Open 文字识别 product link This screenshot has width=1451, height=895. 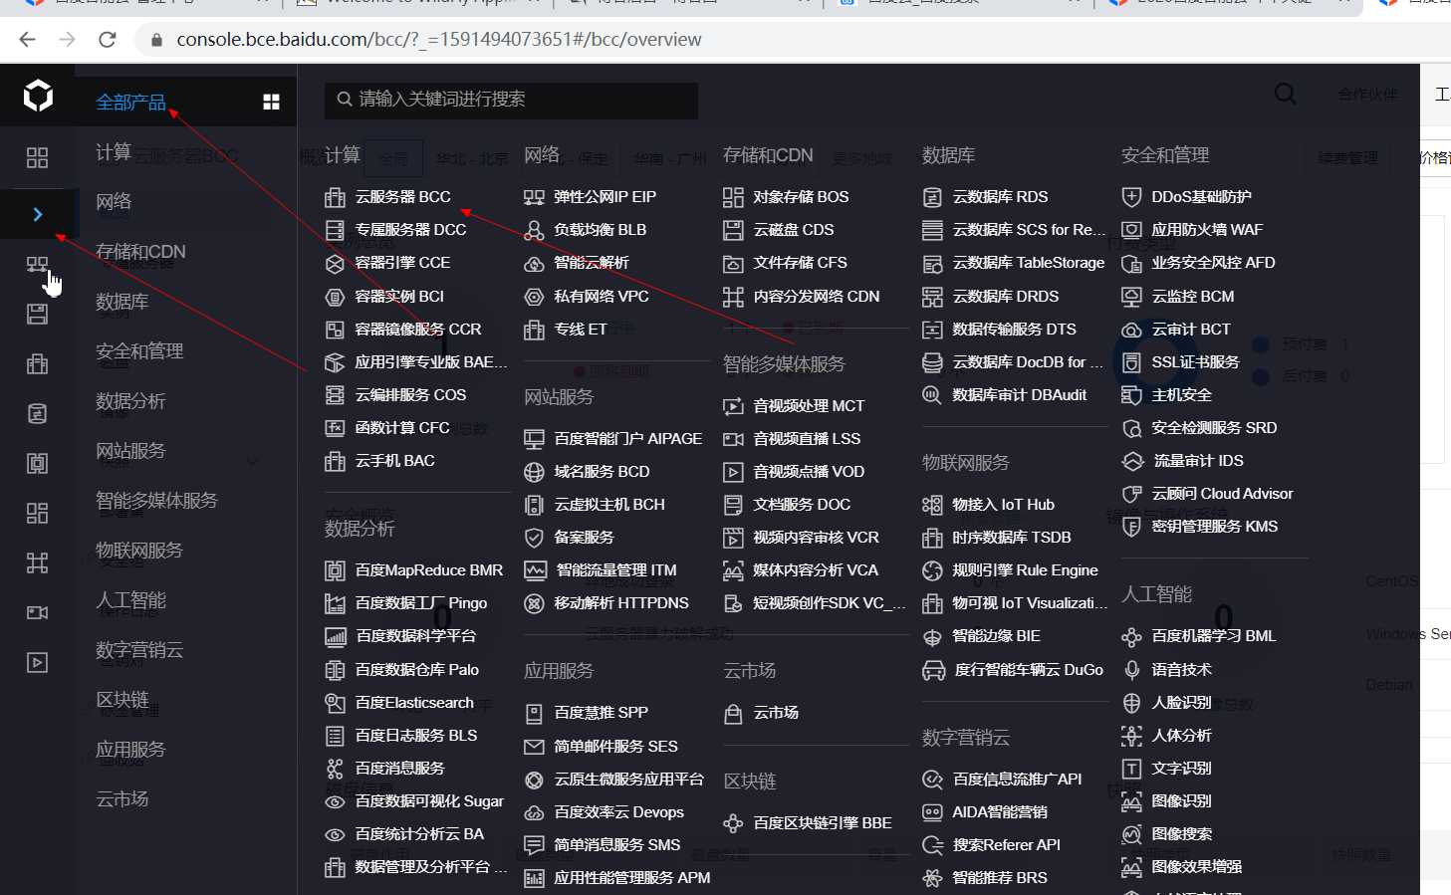[1181, 769]
